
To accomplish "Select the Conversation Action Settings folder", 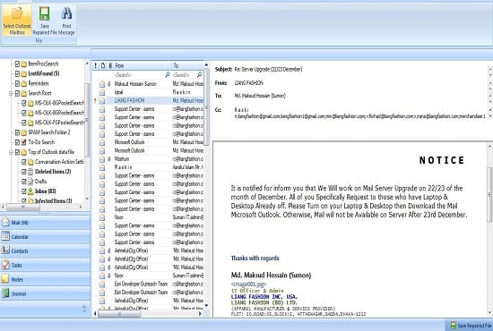I will point(59,162).
